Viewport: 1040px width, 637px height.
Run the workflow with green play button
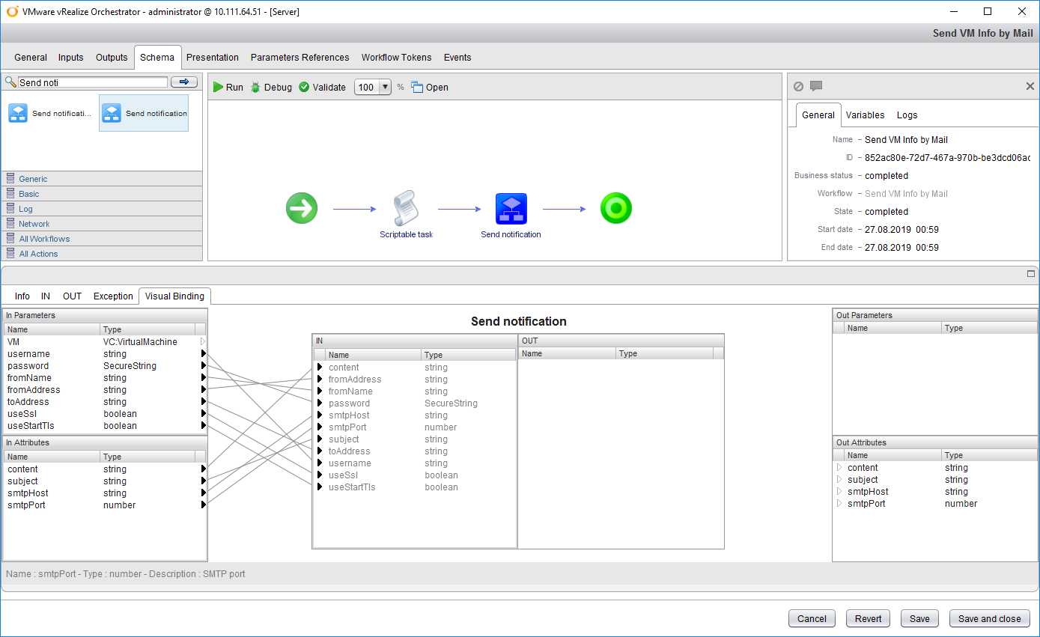[219, 88]
